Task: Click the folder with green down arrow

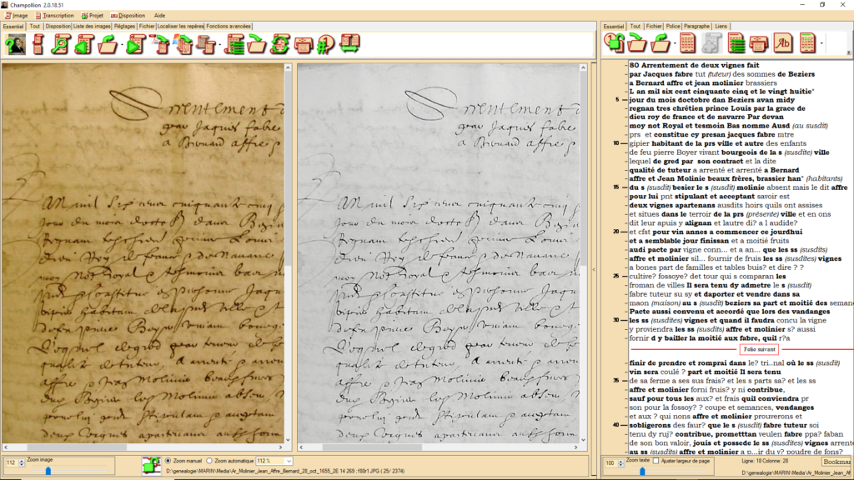Action: (x=257, y=44)
